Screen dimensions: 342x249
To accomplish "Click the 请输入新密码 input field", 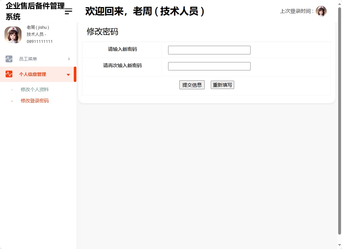I will 209,50.
